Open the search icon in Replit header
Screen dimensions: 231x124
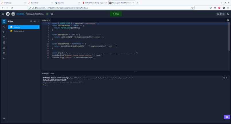click(228, 14)
